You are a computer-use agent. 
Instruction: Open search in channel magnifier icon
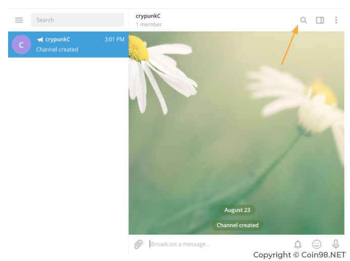click(x=304, y=20)
